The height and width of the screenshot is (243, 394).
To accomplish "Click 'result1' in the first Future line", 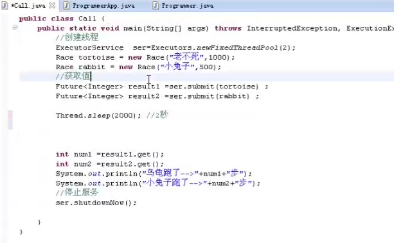I will [x=144, y=87].
